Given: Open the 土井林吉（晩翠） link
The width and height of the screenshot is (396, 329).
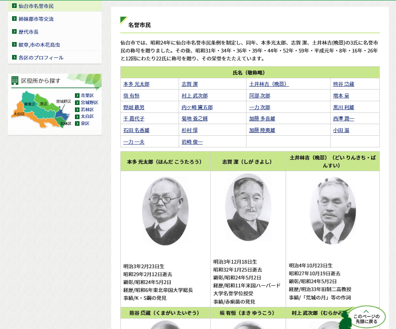Looking at the screenshot, I should click(269, 84).
